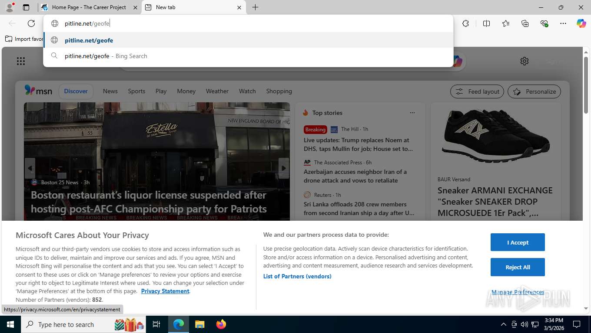Viewport: 591px width, 333px height.
Task: Open the tab actions menu icon
Action: [x=26, y=7]
